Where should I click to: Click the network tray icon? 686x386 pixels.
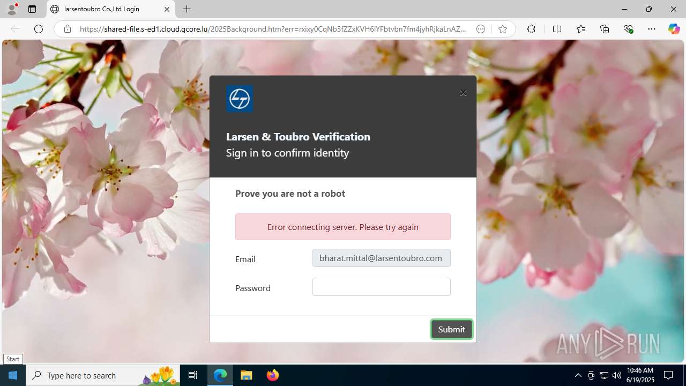click(x=604, y=375)
